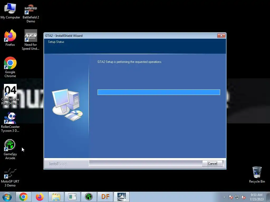Select the Google Chrome desktop shortcut
The height and width of the screenshot is (202, 270).
click(10, 67)
